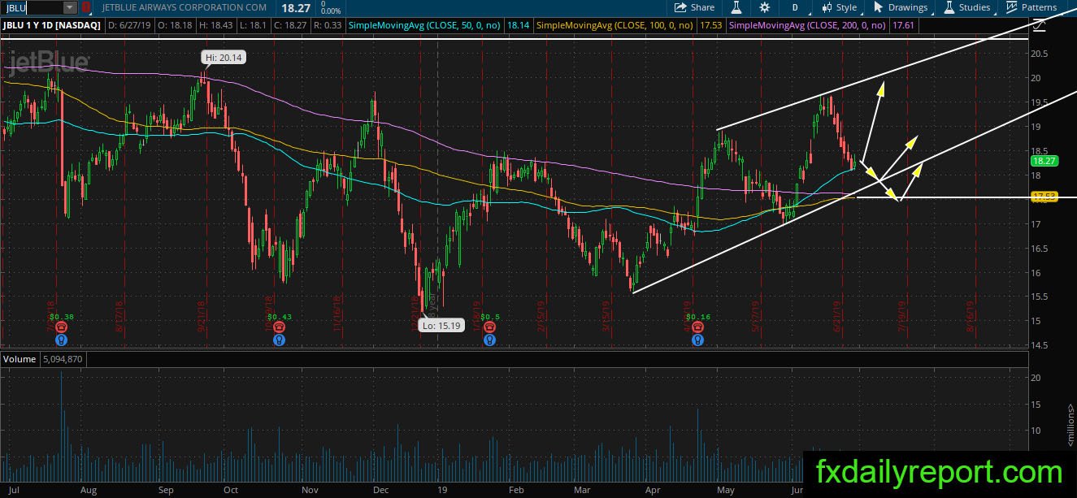This screenshot has height=498, width=1077.
Task: Click the red phone earnings icon under $0.16
Action: click(x=697, y=327)
